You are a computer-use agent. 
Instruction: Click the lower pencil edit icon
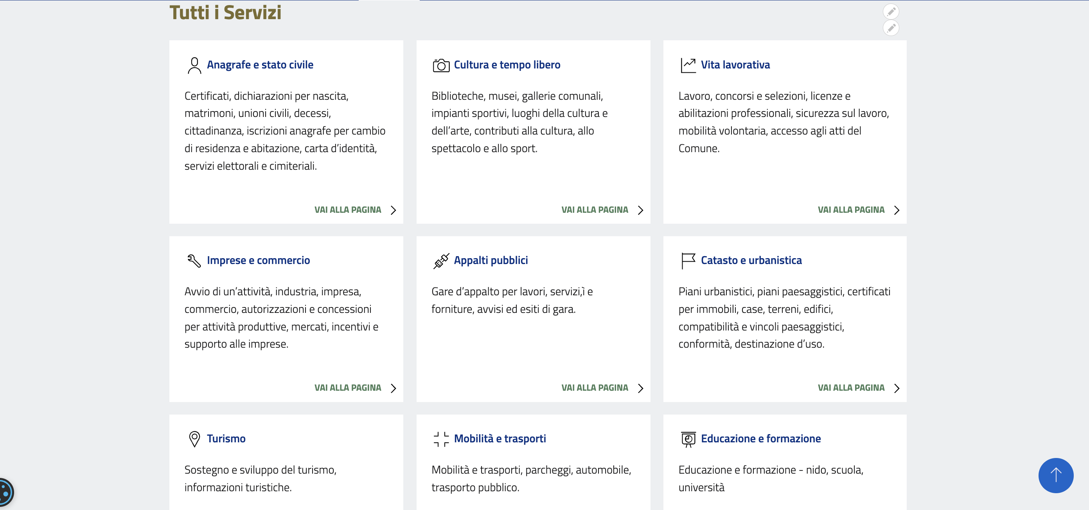[x=891, y=28]
